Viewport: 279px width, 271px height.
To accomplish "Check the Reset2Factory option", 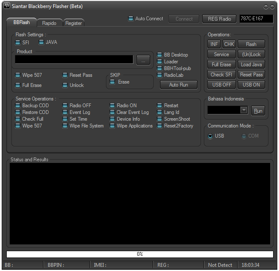I will 160,126.
